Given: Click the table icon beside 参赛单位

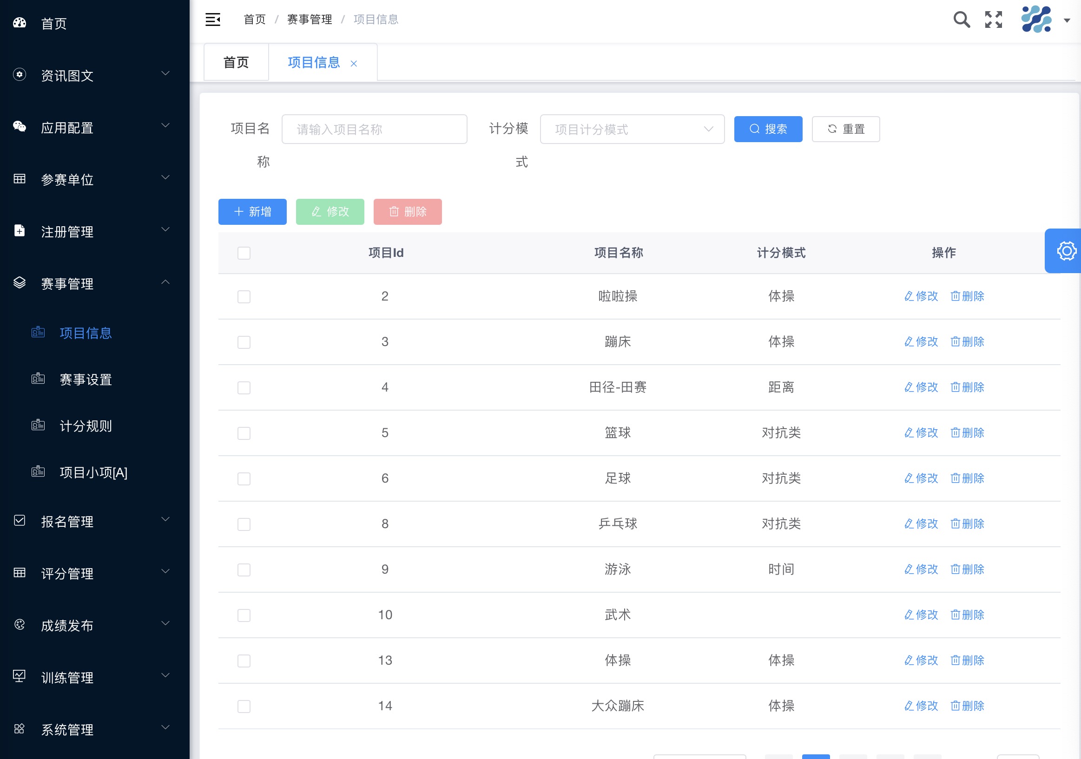Looking at the screenshot, I should pos(20,178).
